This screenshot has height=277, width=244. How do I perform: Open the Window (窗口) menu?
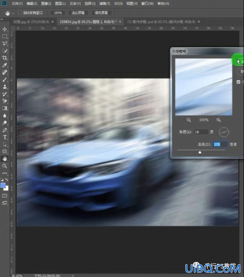(147, 3)
